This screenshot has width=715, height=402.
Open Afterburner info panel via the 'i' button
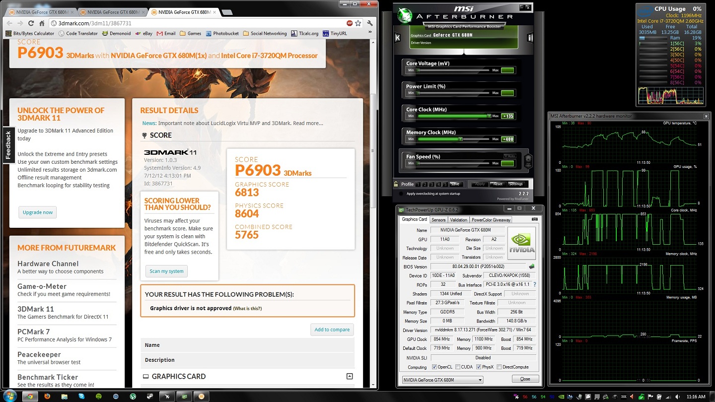(x=530, y=38)
